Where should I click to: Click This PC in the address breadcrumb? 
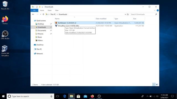point(53,14)
